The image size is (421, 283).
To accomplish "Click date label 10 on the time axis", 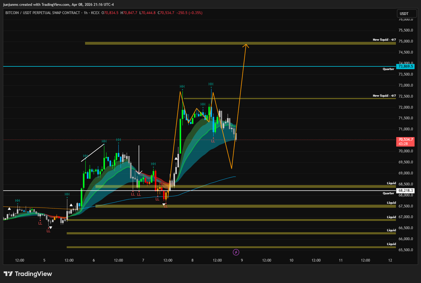I will coord(292,260).
